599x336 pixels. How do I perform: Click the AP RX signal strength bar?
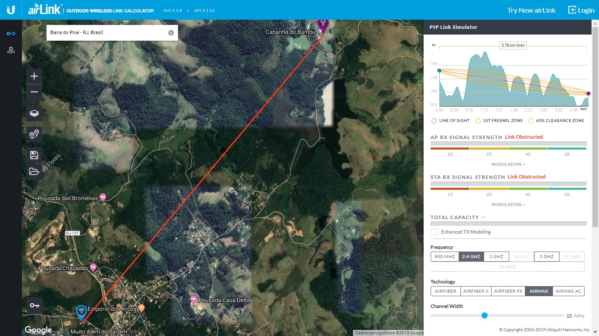pos(509,143)
